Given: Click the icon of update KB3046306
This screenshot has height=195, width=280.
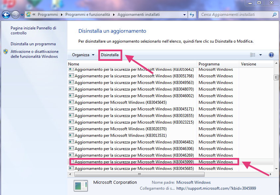Looking at the screenshot, I should [x=71, y=148].
